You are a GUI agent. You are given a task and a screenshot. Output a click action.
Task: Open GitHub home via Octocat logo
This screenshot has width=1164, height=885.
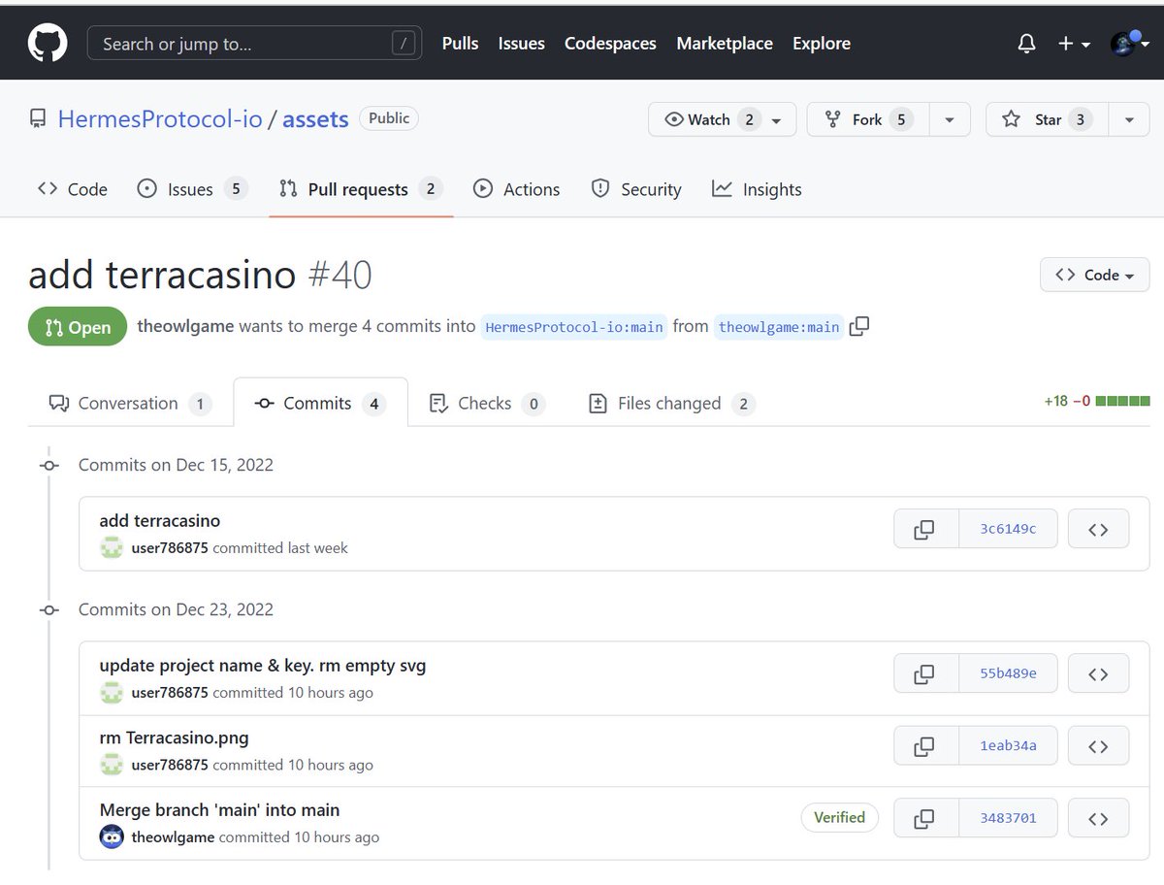point(48,44)
